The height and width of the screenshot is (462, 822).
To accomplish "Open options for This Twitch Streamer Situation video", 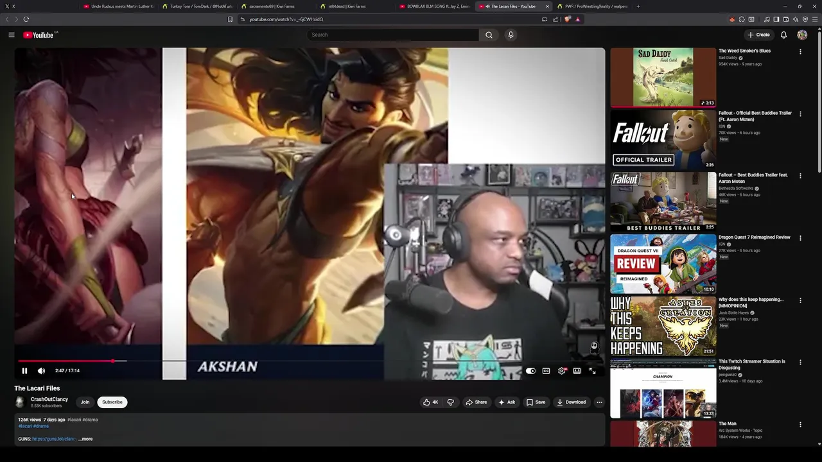I will (x=800, y=363).
